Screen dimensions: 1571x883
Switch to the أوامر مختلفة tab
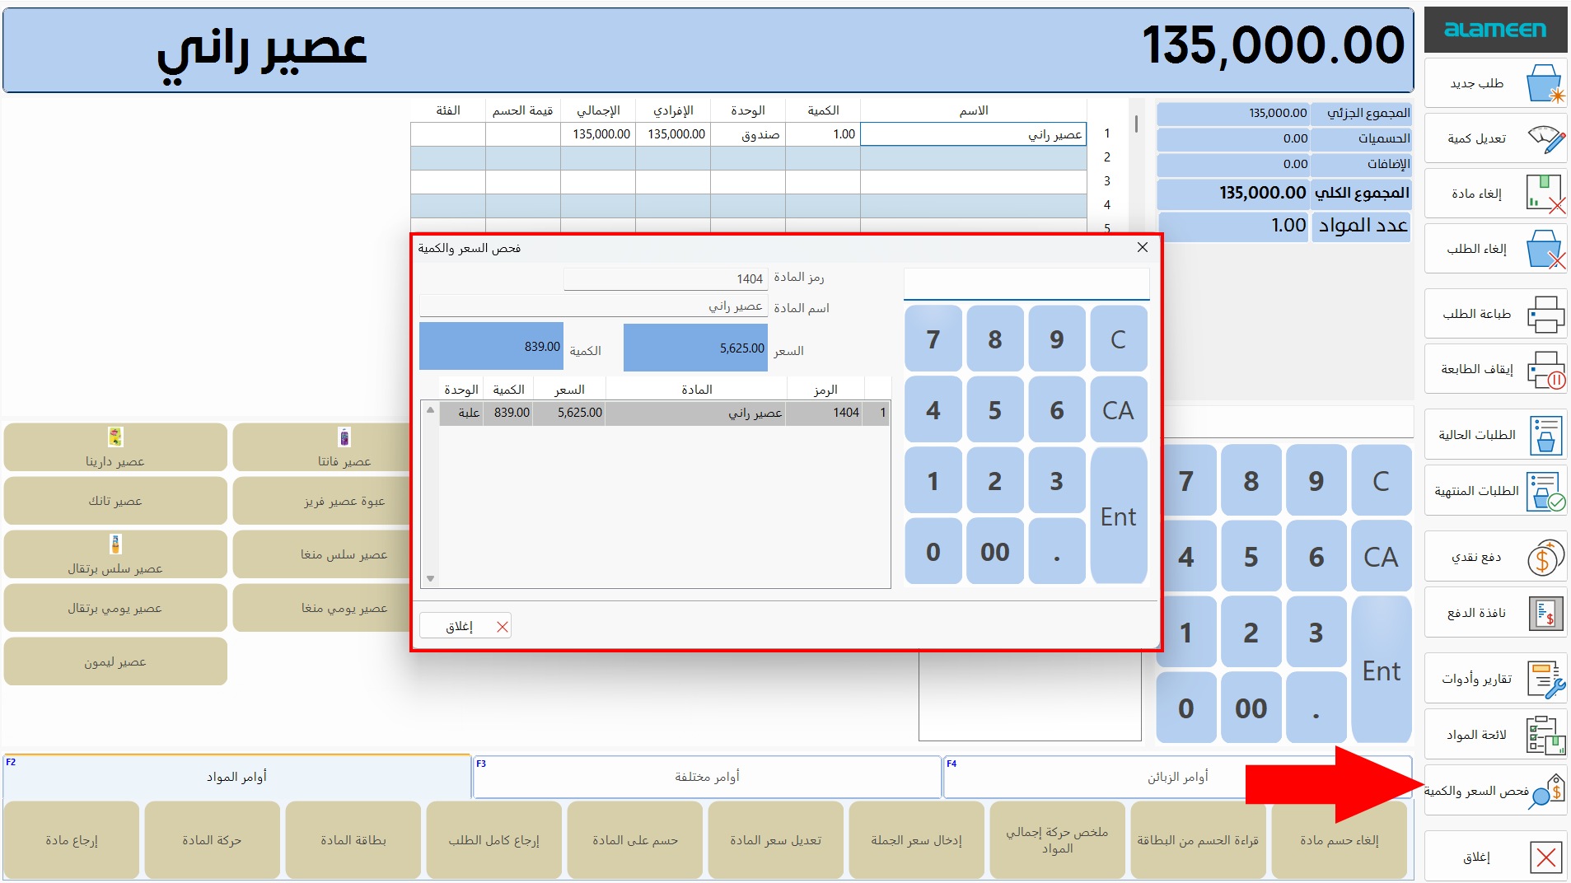(707, 777)
